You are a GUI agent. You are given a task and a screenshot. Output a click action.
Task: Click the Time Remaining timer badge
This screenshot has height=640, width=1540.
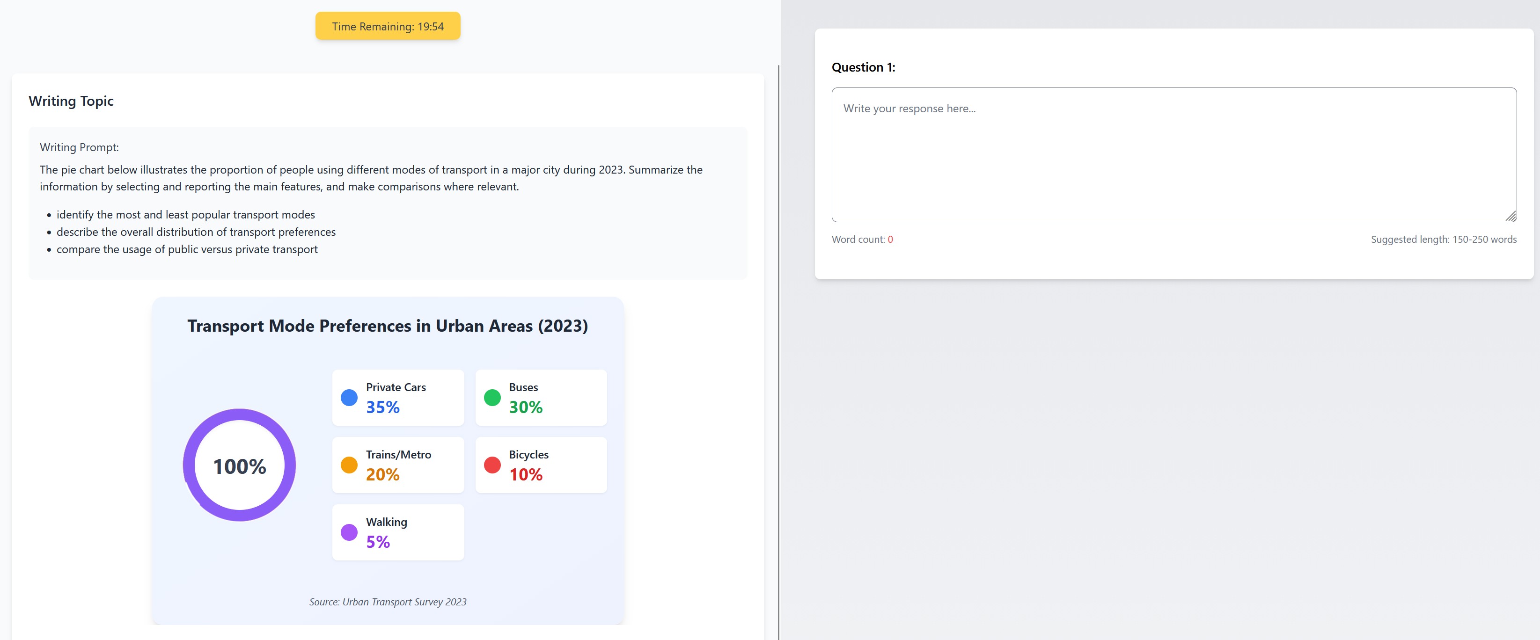(388, 26)
